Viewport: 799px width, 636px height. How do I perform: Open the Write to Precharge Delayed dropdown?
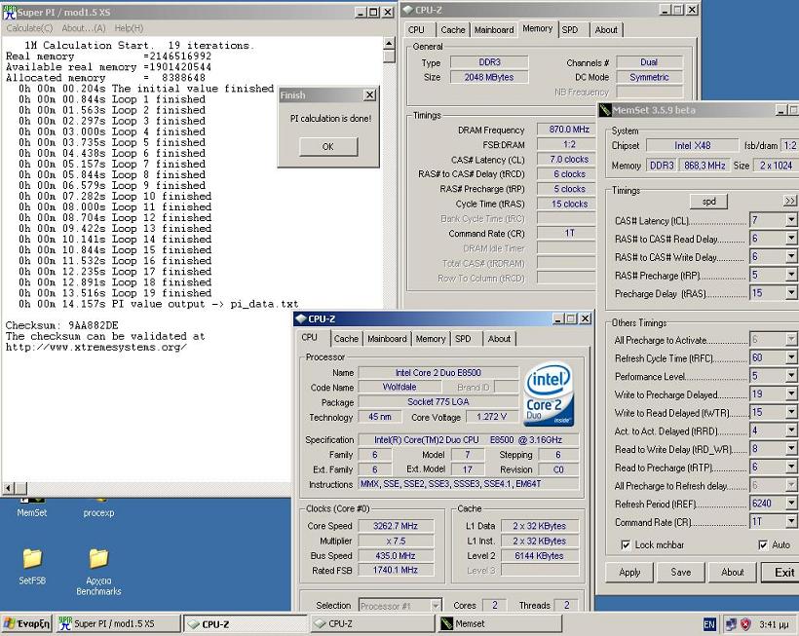point(791,394)
